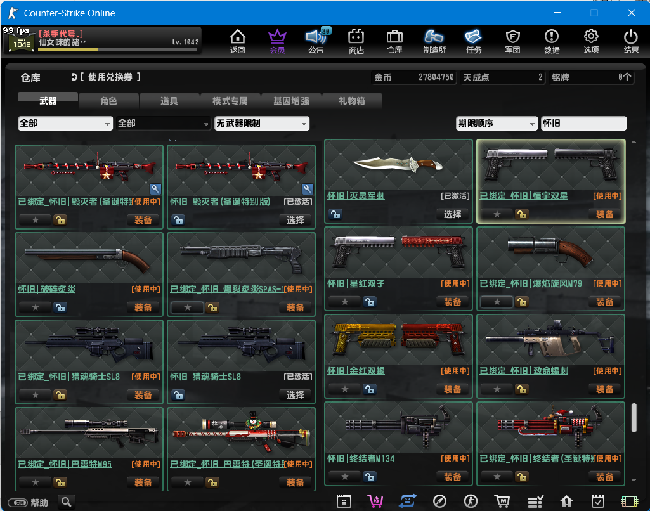Viewport: 650px width, 511px height.
Task: Click the 天成点 points value
Action: coord(540,77)
